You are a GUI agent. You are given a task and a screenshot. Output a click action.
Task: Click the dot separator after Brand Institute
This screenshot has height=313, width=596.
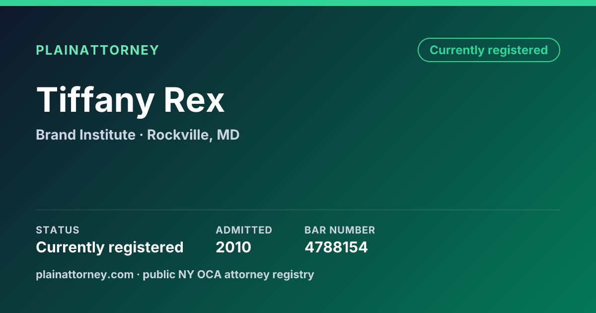[x=141, y=135]
